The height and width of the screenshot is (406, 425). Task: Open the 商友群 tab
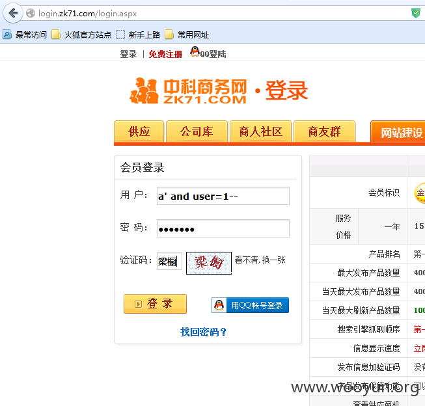coord(324,131)
